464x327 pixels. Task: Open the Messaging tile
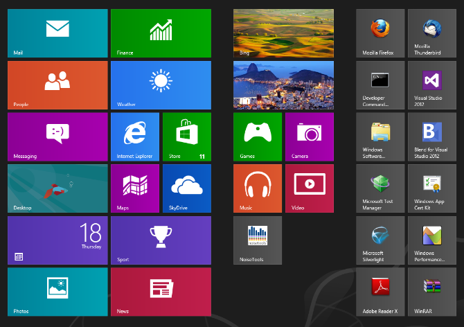57,136
